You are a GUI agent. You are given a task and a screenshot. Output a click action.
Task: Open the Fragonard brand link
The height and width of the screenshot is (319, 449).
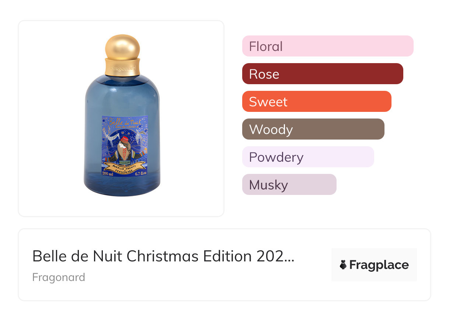point(59,277)
